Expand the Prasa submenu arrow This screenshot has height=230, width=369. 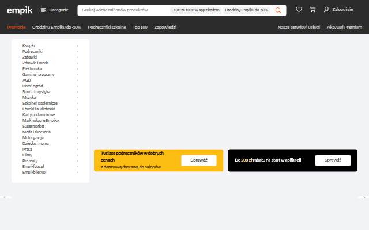point(78,149)
